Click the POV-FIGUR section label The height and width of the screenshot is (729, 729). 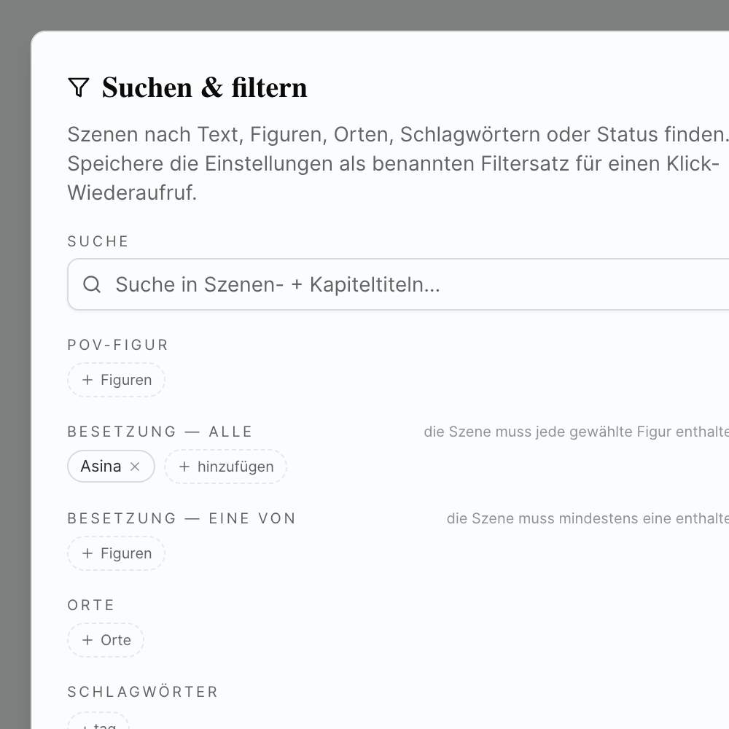(118, 345)
